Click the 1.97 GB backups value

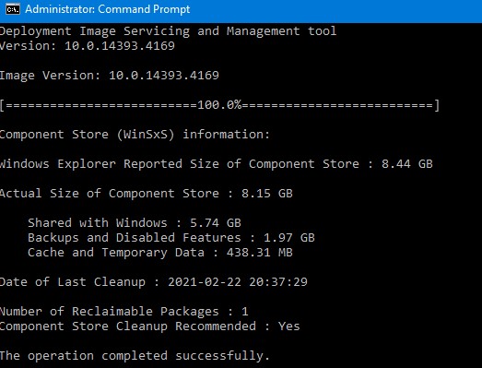(x=289, y=238)
